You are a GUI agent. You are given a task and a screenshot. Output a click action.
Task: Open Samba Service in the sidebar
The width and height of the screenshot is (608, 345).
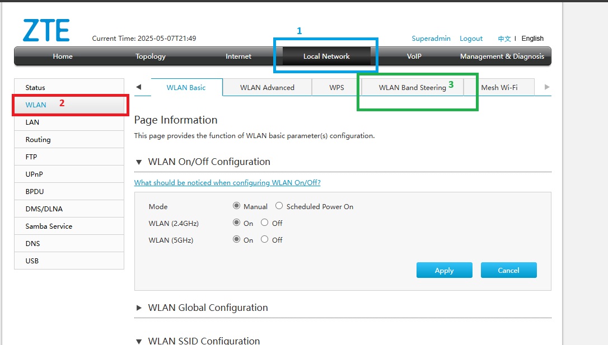click(49, 226)
